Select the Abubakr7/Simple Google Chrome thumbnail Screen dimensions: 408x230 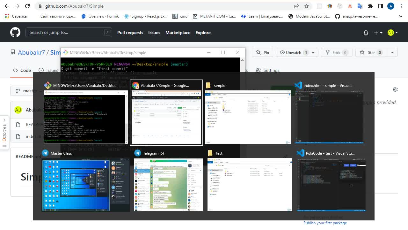(x=166, y=113)
